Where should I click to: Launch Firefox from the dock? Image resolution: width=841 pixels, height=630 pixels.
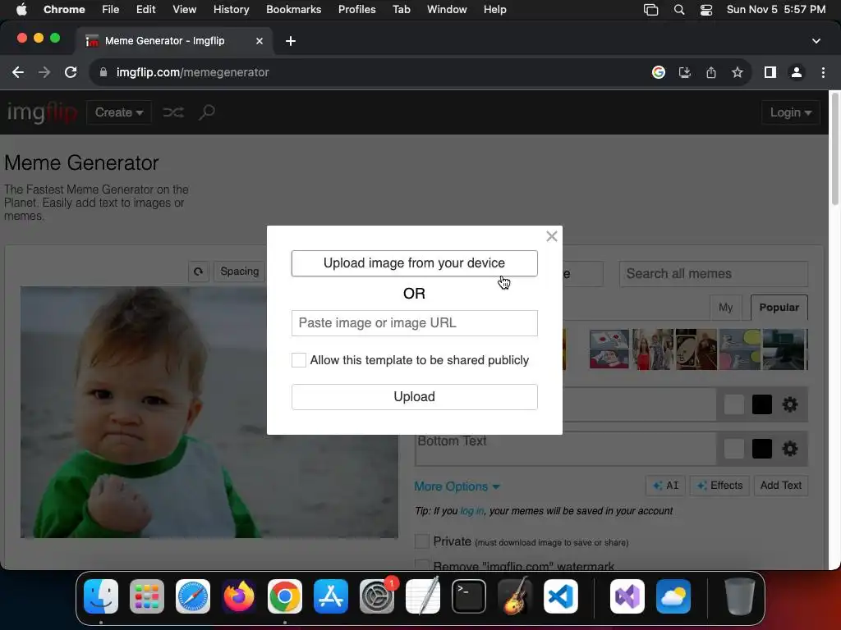coord(239,596)
